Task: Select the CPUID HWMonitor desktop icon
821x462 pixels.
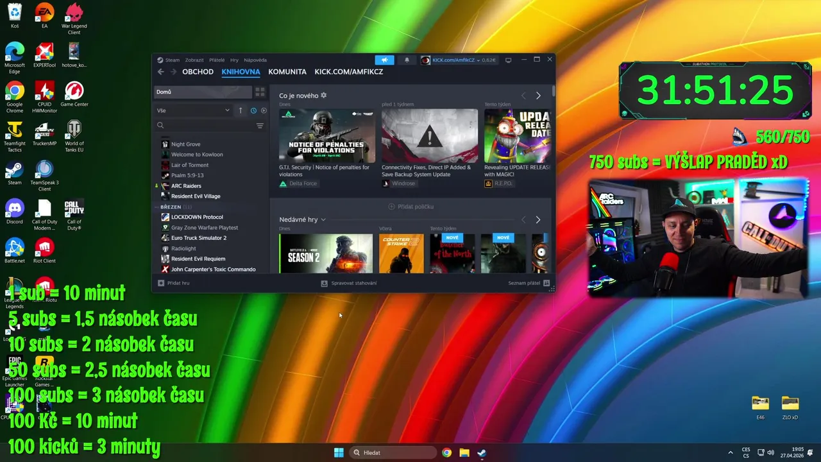Action: 44,98
